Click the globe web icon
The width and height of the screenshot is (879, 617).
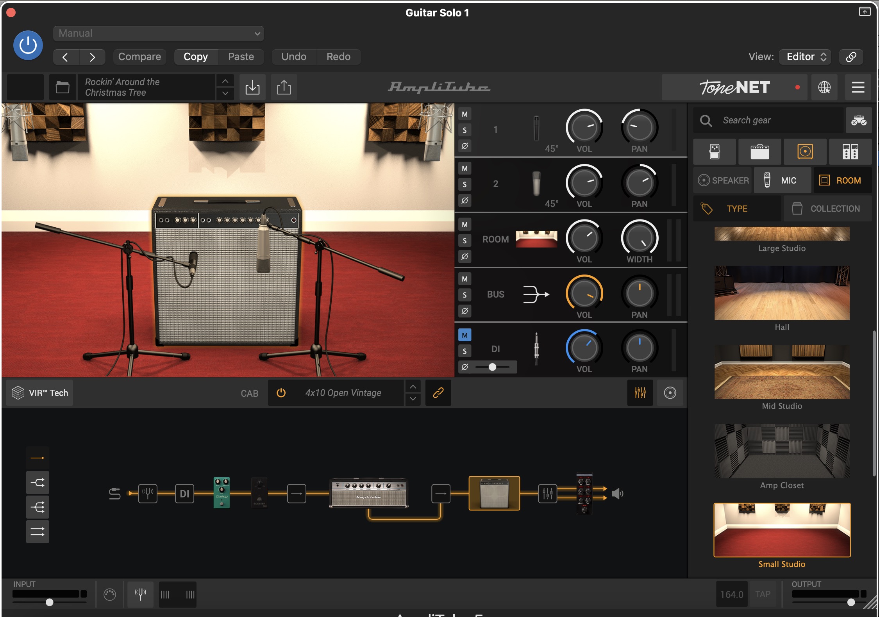tap(824, 87)
